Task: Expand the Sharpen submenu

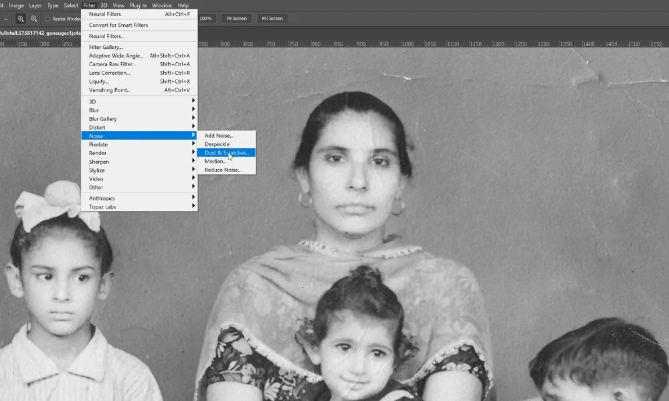Action: coord(139,162)
